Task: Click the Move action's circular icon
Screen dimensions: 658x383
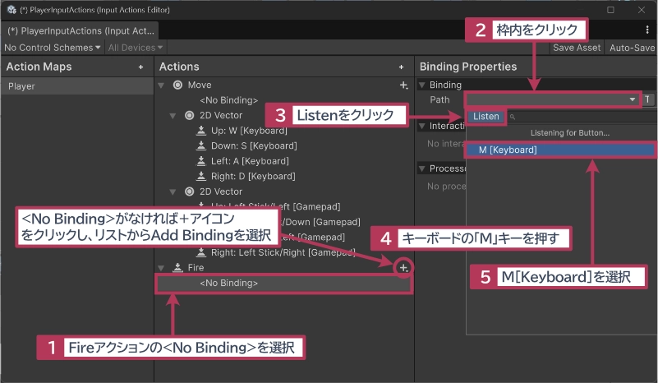Action: (177, 85)
